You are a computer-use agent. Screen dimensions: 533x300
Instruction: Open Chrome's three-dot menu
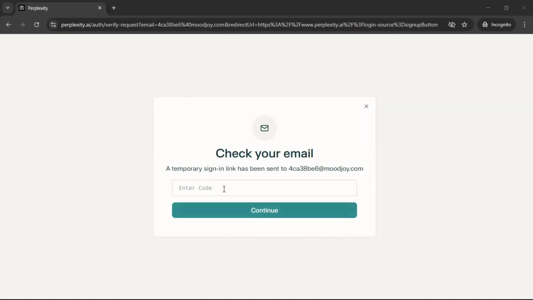coord(524,25)
